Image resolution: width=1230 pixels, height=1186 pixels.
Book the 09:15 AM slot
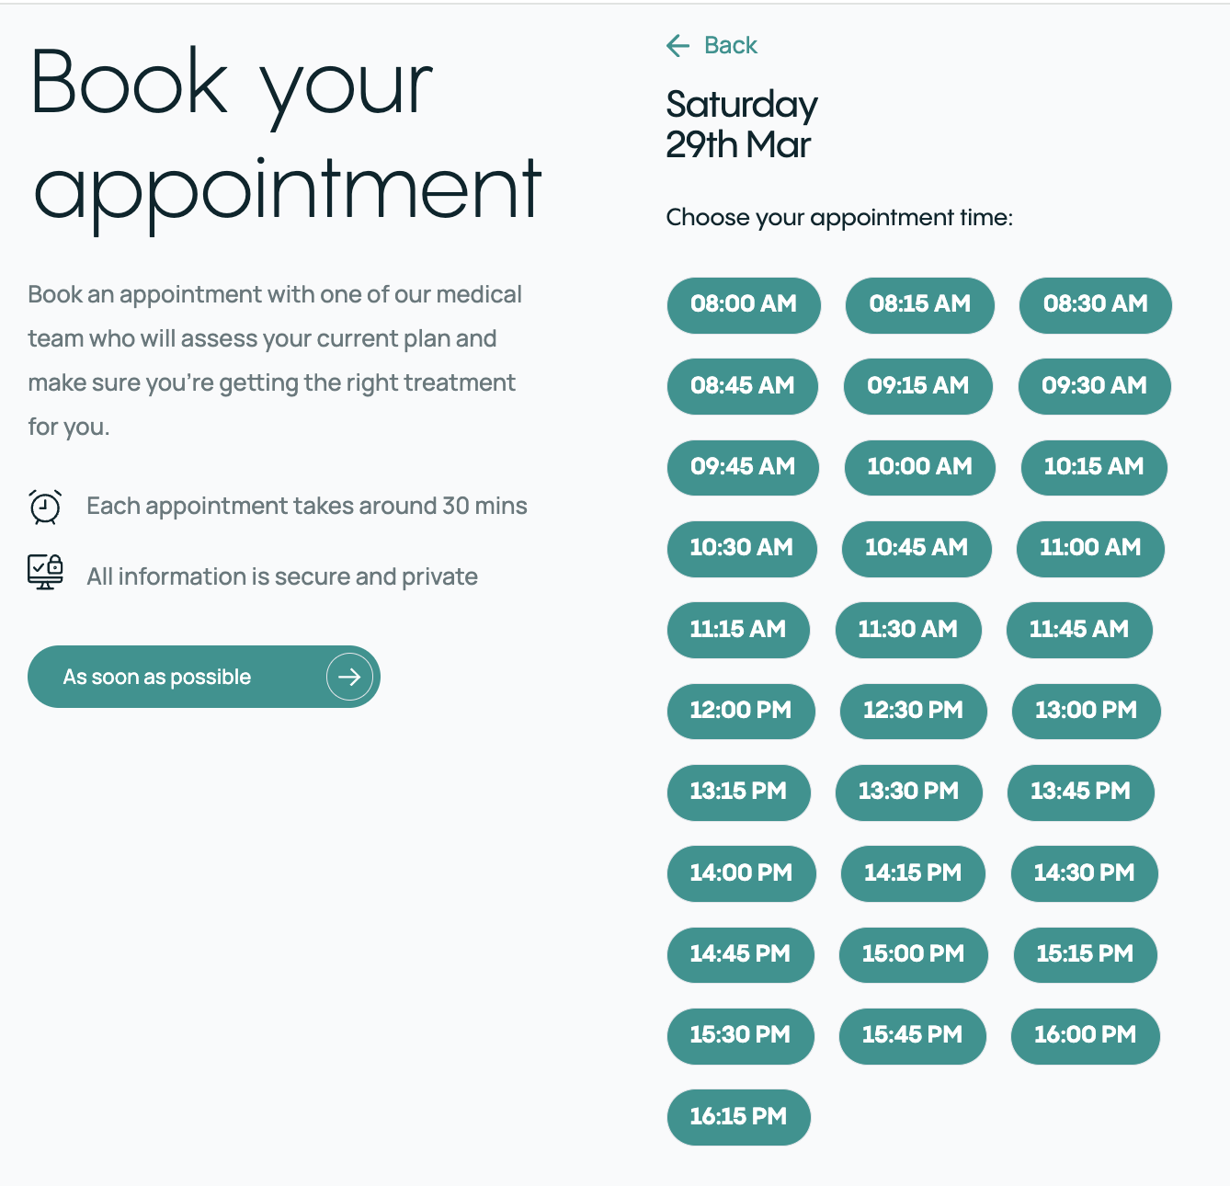[x=918, y=386]
